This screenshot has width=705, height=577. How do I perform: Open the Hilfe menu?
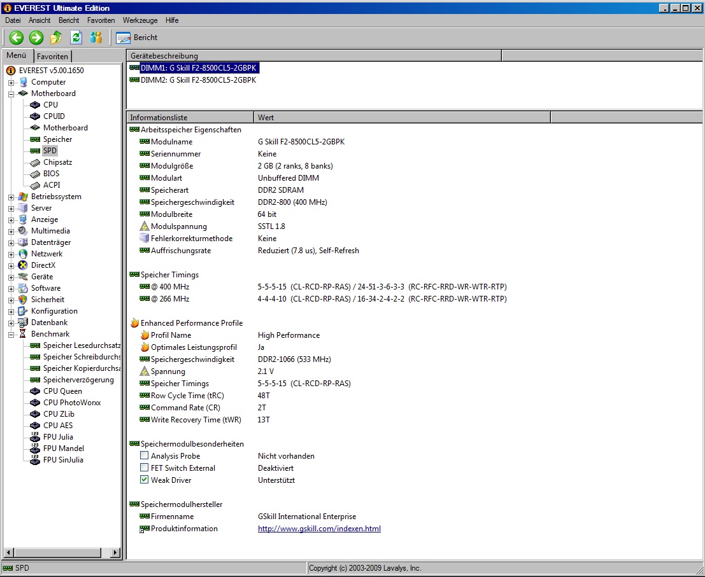pos(172,20)
